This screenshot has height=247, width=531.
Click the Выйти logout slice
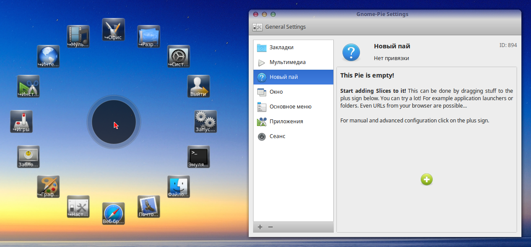coord(199,87)
